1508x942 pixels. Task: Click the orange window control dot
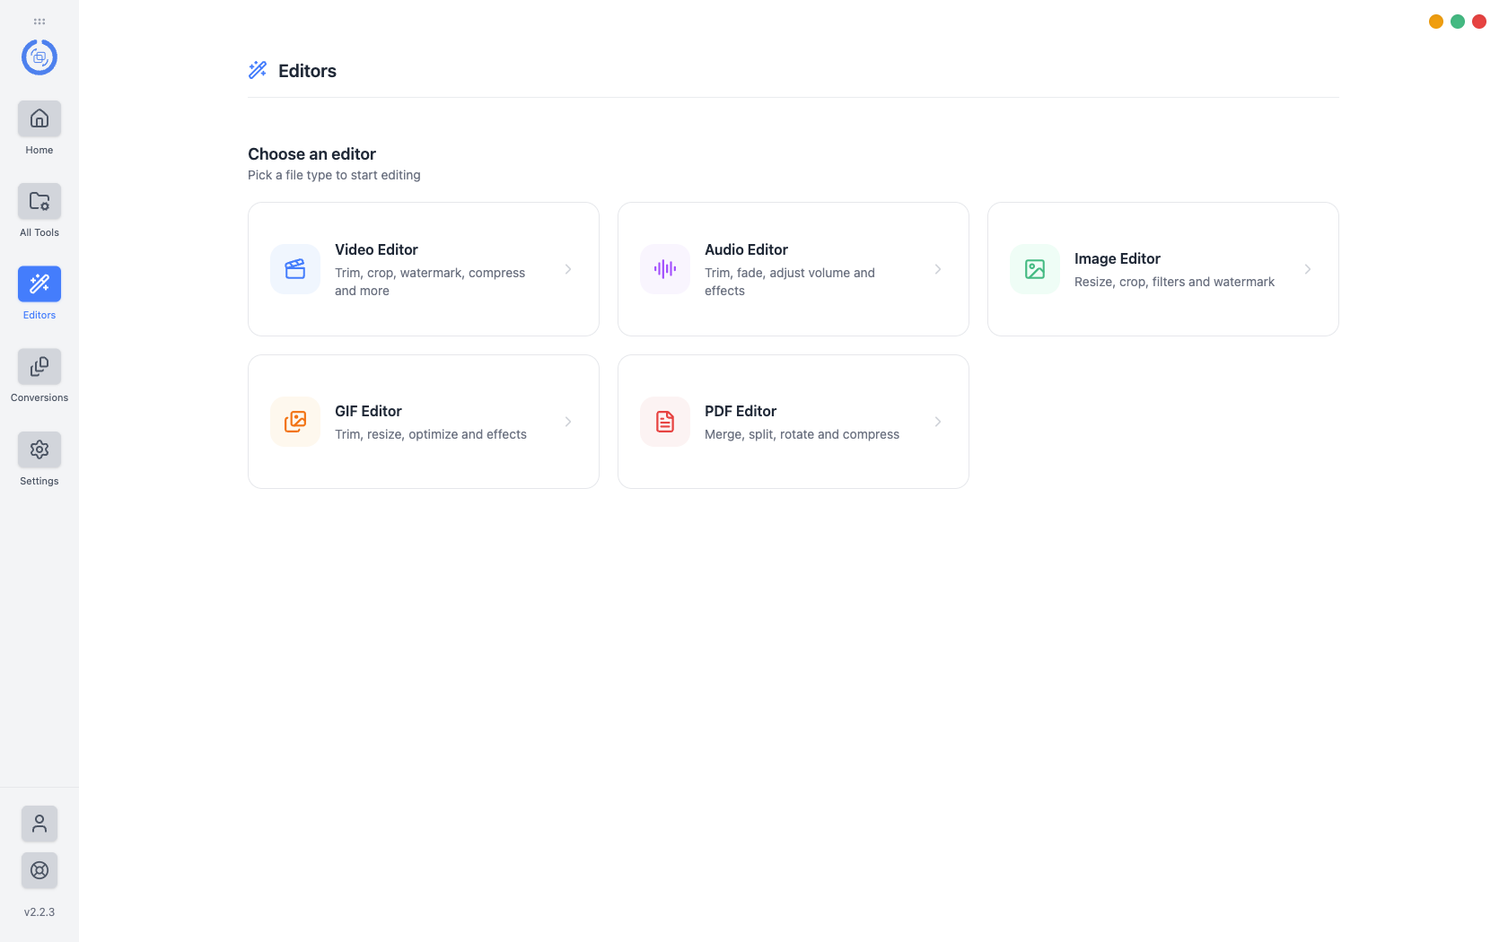1436,22
